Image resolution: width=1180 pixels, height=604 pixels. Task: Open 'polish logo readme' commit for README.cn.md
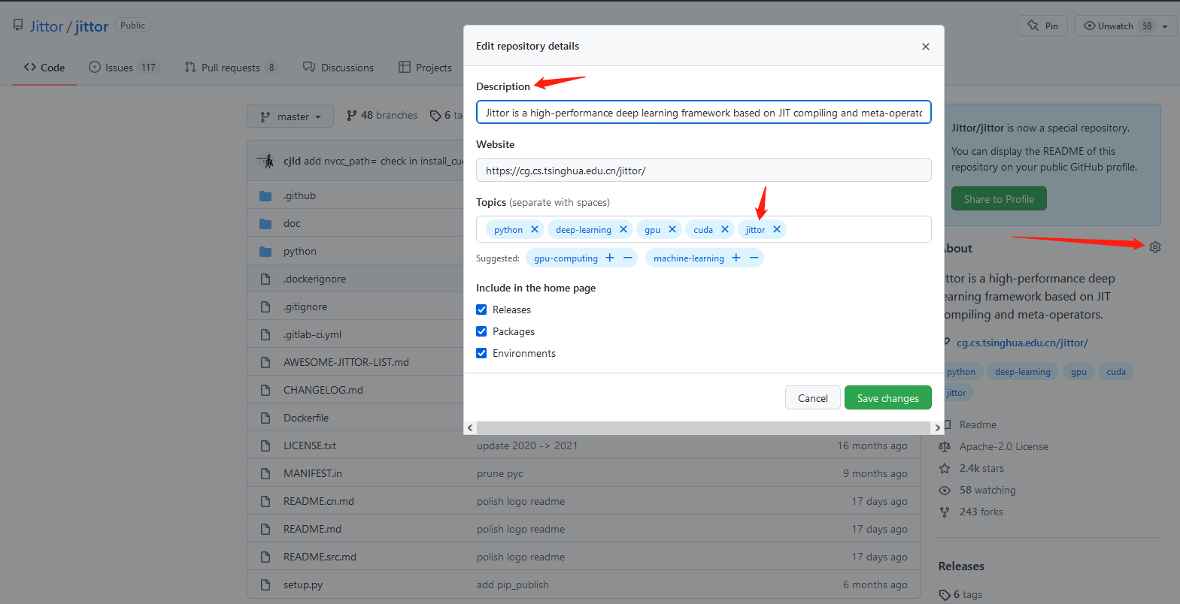(x=520, y=502)
